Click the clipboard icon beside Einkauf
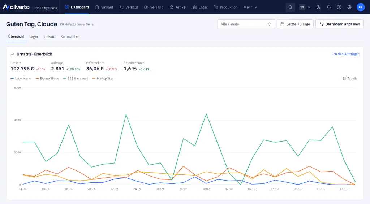The width and height of the screenshot is (370, 204). click(97, 7)
